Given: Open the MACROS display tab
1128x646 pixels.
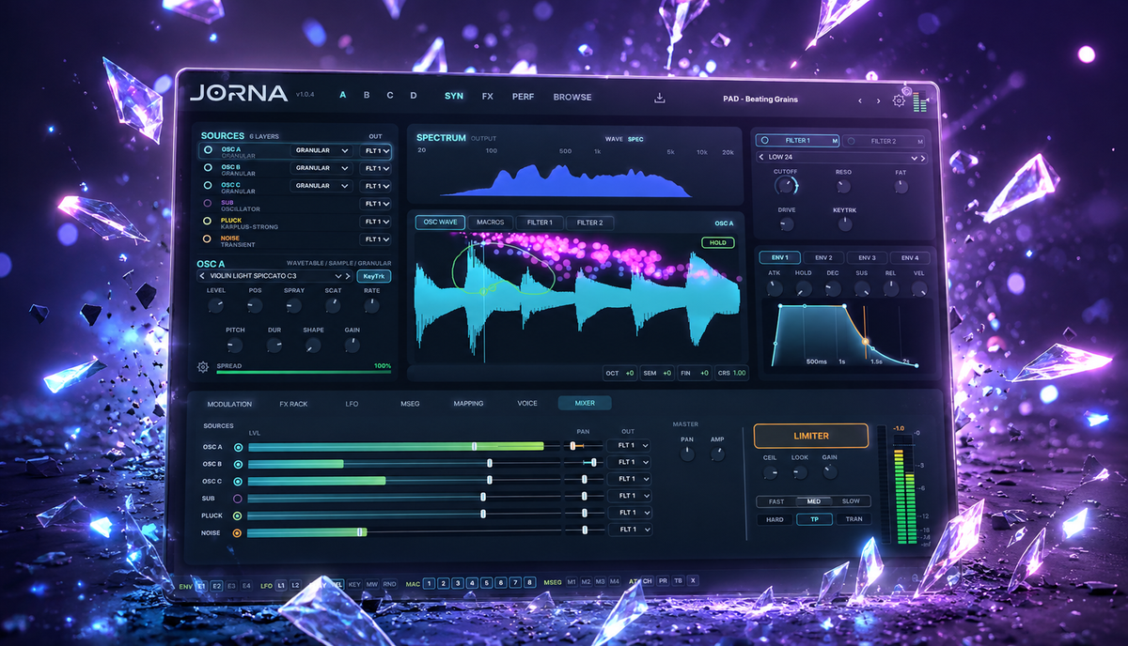Looking at the screenshot, I should (491, 223).
